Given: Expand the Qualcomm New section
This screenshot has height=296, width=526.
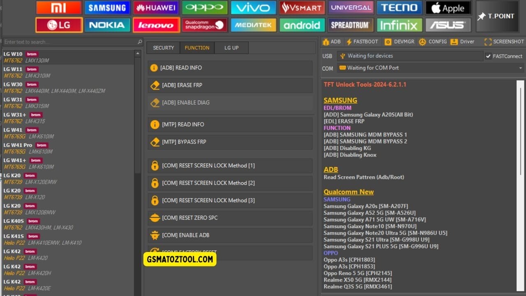Looking at the screenshot, I should coord(348,192).
